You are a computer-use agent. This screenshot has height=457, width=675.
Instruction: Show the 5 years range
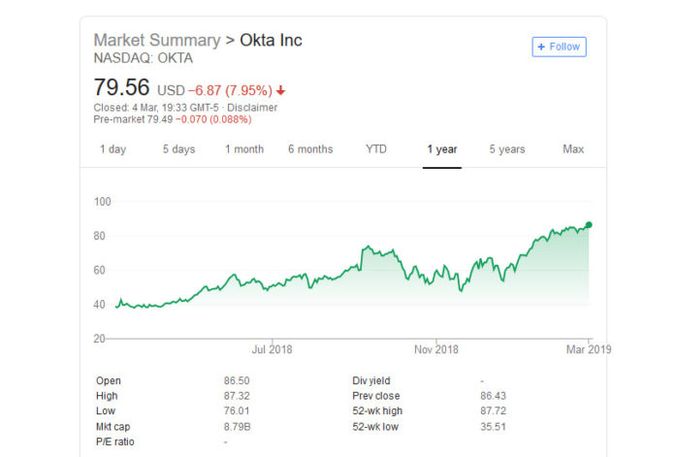pos(507,149)
